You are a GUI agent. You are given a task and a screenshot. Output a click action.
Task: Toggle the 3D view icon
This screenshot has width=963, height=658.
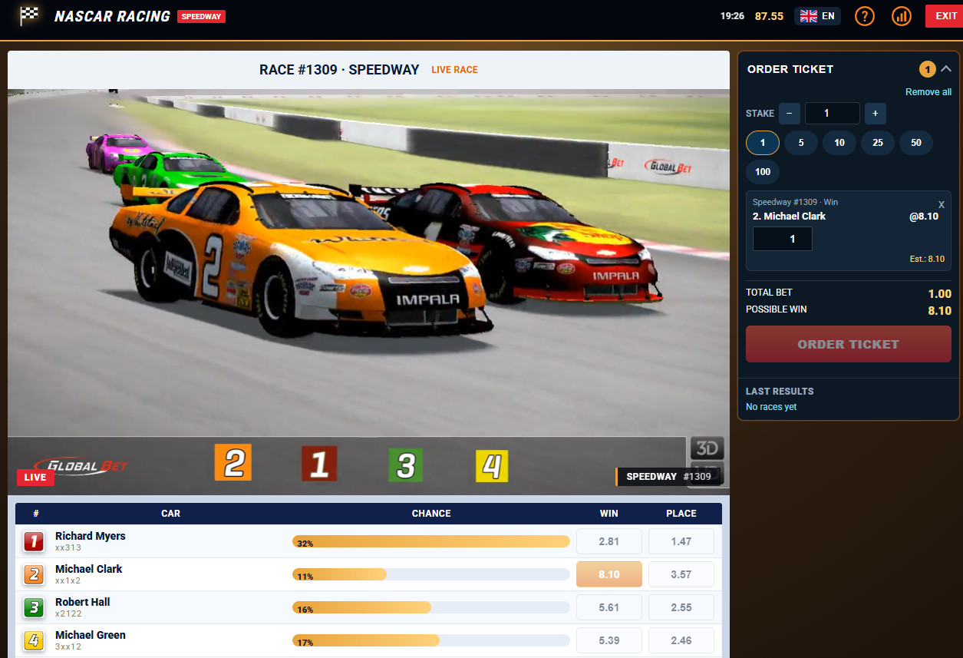(707, 448)
